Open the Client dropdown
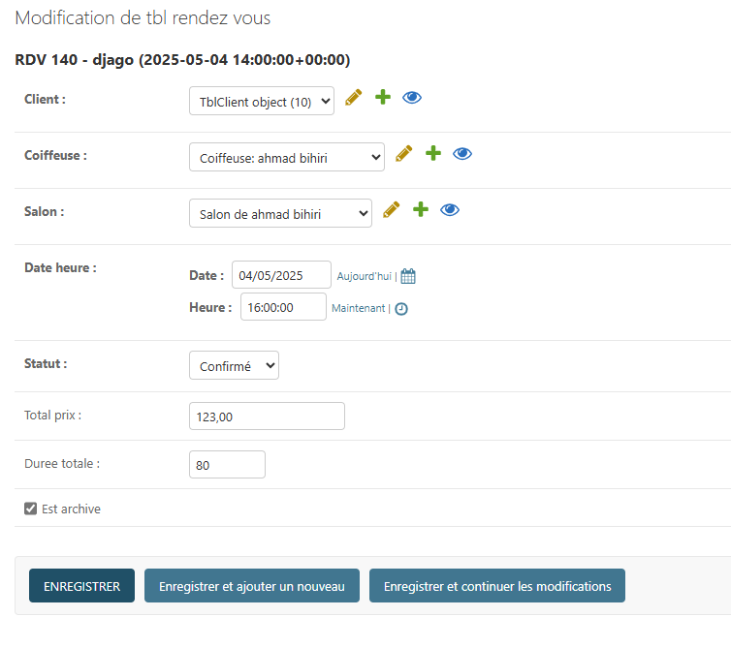This screenshot has width=731, height=648. pos(261,102)
